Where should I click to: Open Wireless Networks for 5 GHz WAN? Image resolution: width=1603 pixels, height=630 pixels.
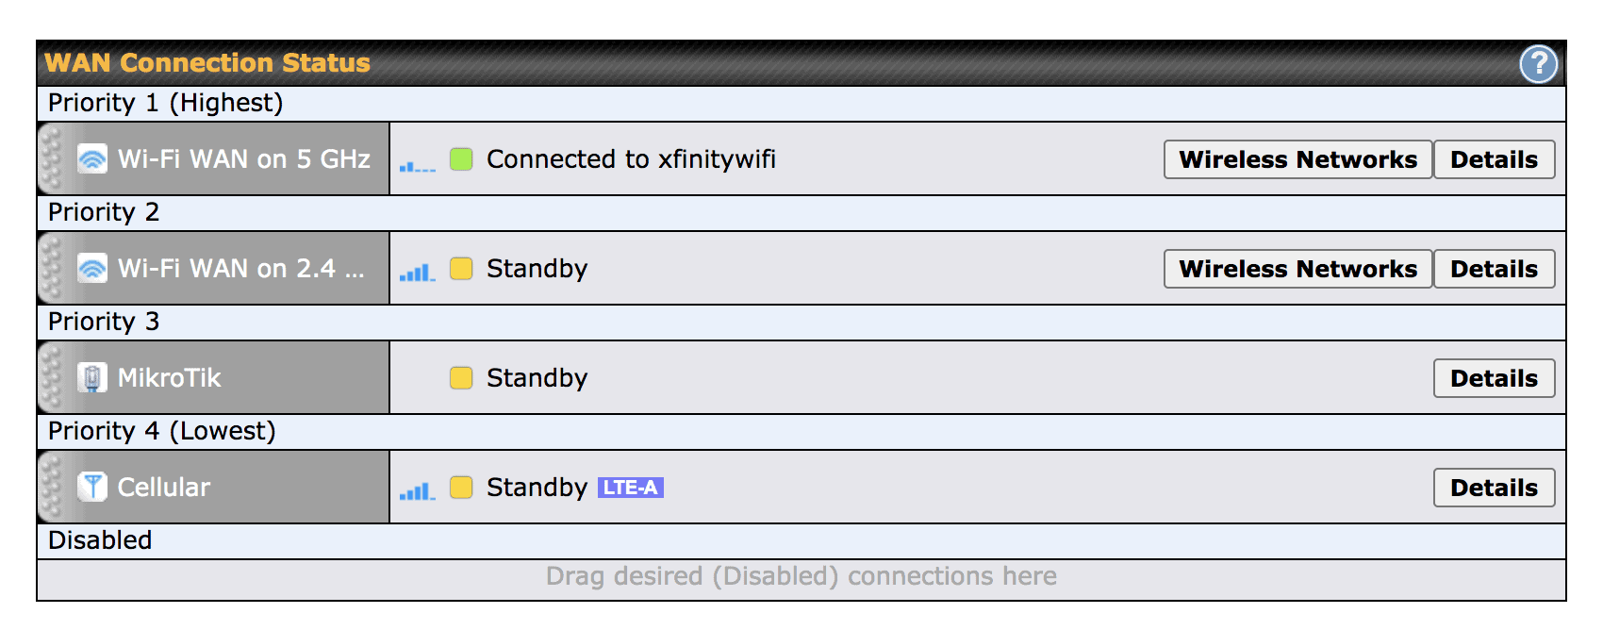1298,159
